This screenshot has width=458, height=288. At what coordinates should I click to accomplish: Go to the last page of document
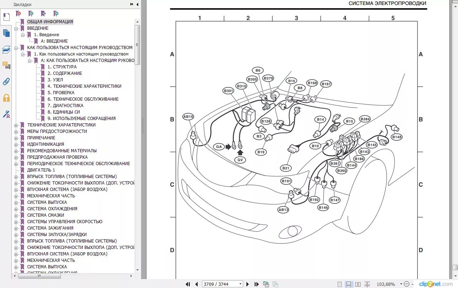256,284
